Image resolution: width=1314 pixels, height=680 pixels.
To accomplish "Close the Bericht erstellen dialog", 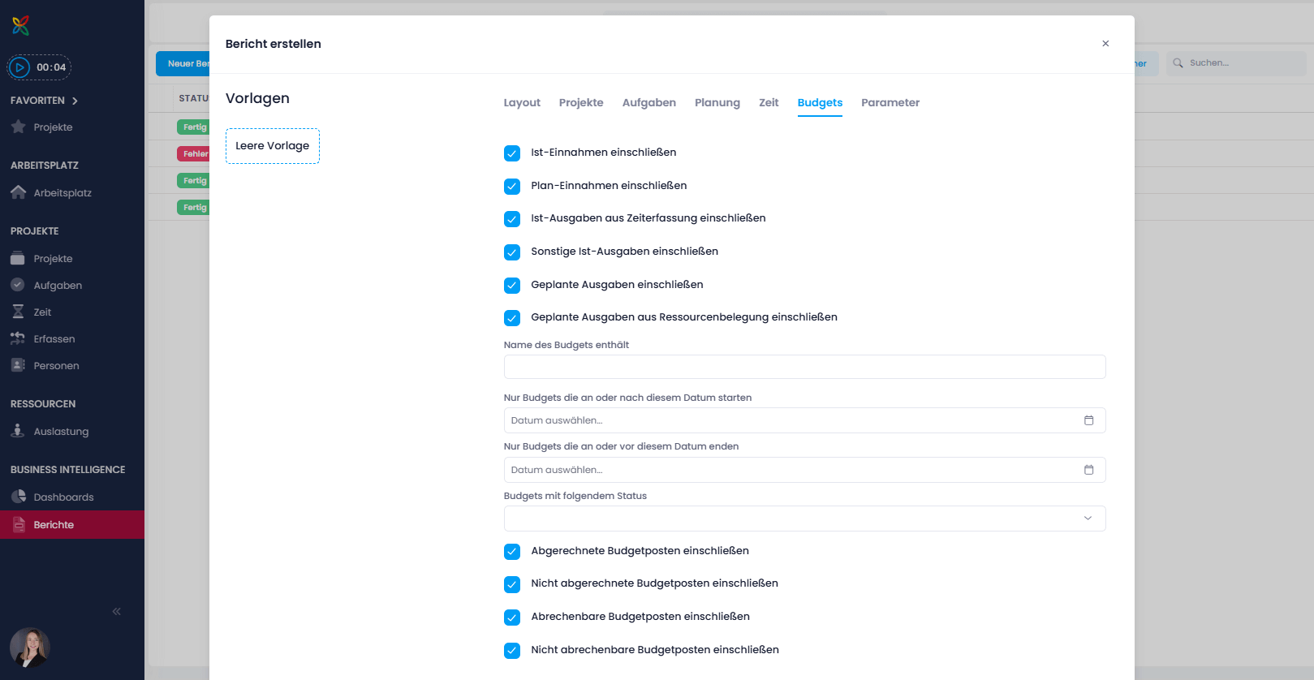I will (x=1105, y=44).
